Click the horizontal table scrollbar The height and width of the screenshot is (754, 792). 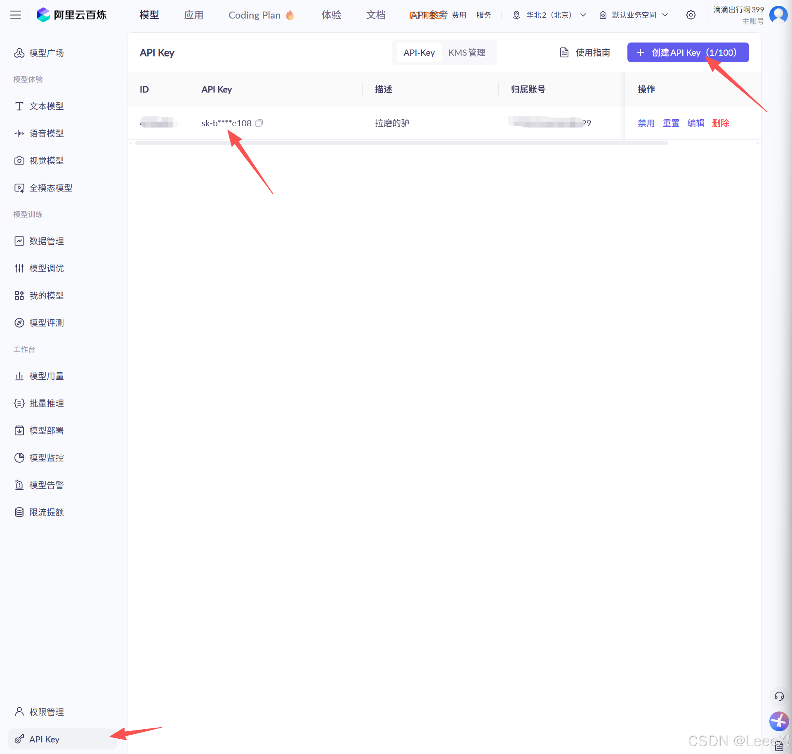click(401, 143)
